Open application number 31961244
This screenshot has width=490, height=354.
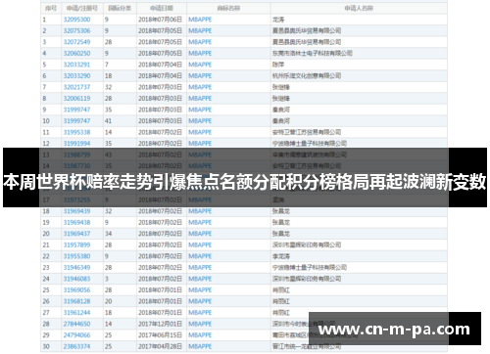(x=76, y=313)
